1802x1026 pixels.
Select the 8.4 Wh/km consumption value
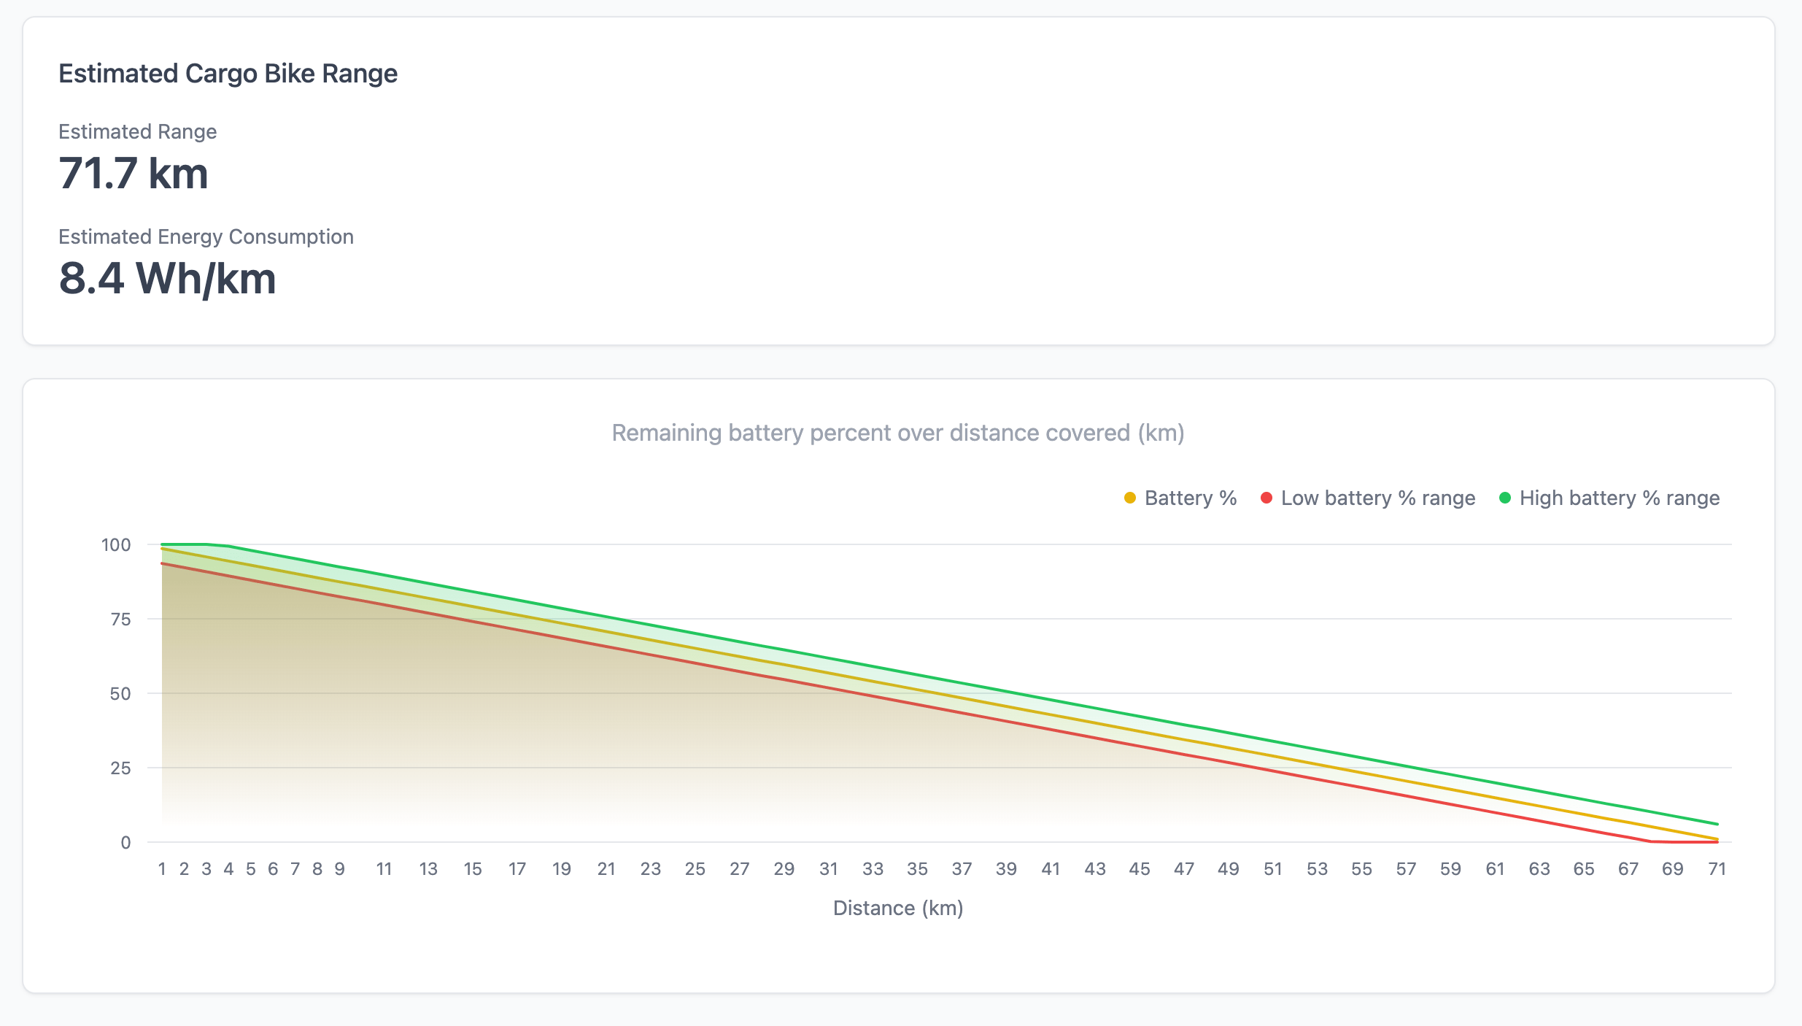point(167,279)
